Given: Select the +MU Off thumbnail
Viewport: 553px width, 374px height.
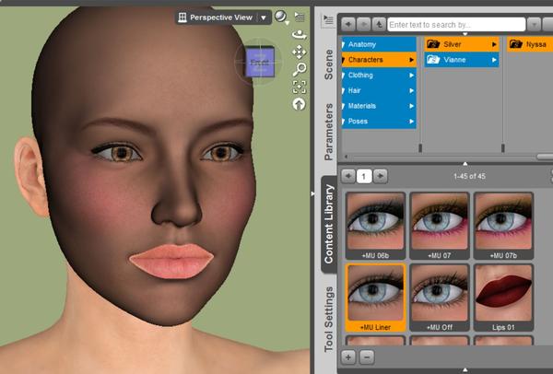Looking at the screenshot, I should (x=440, y=298).
